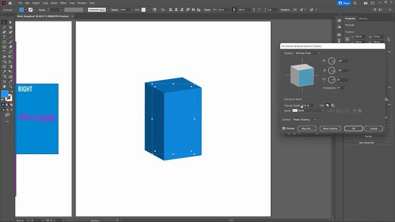395x222 pixels.
Task: Select the Zoom magnifier tool
Action: [x=10, y=86]
